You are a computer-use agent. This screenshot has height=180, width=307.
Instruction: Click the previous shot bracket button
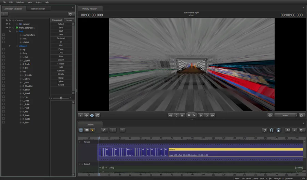click(x=176, y=116)
